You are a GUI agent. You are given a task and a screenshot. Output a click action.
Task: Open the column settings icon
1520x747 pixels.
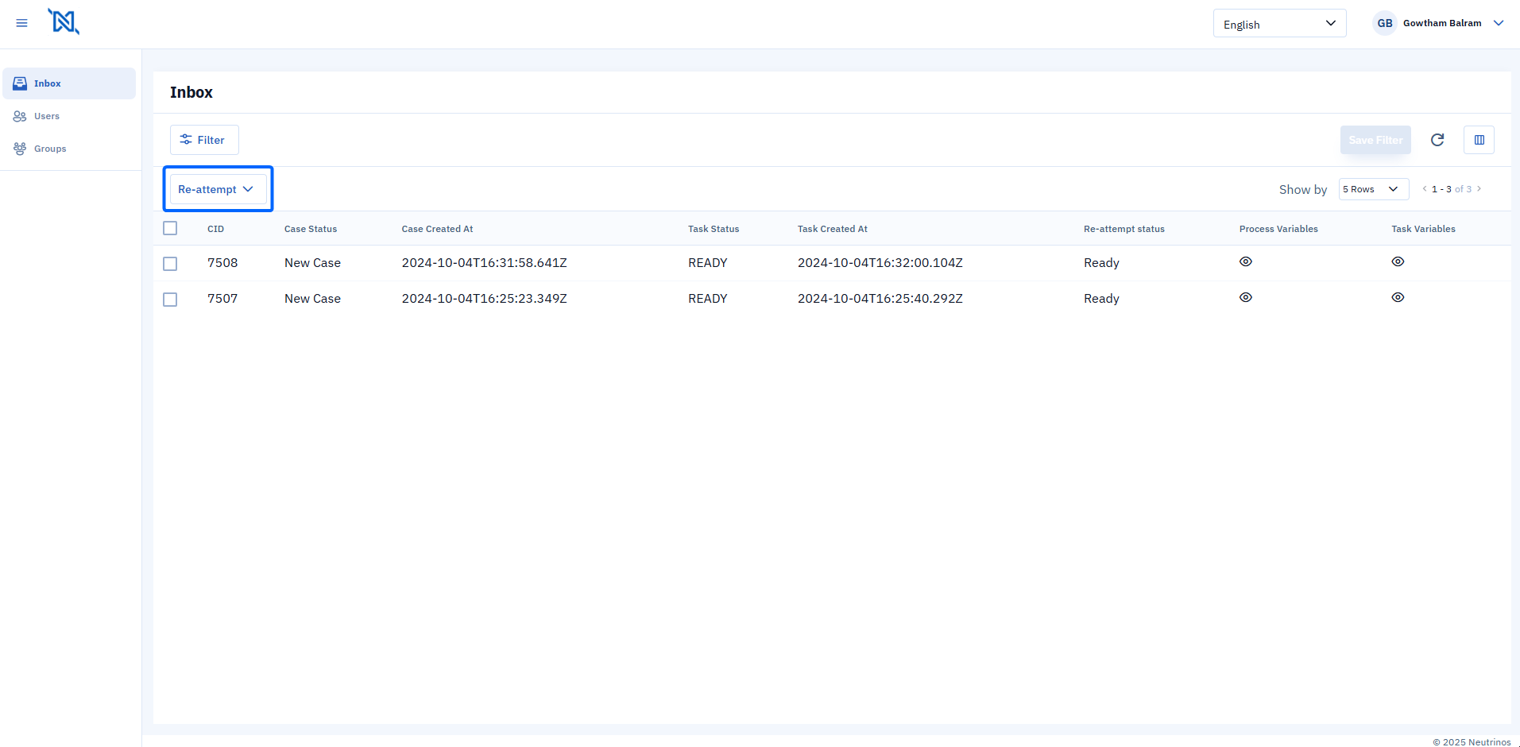1479,140
